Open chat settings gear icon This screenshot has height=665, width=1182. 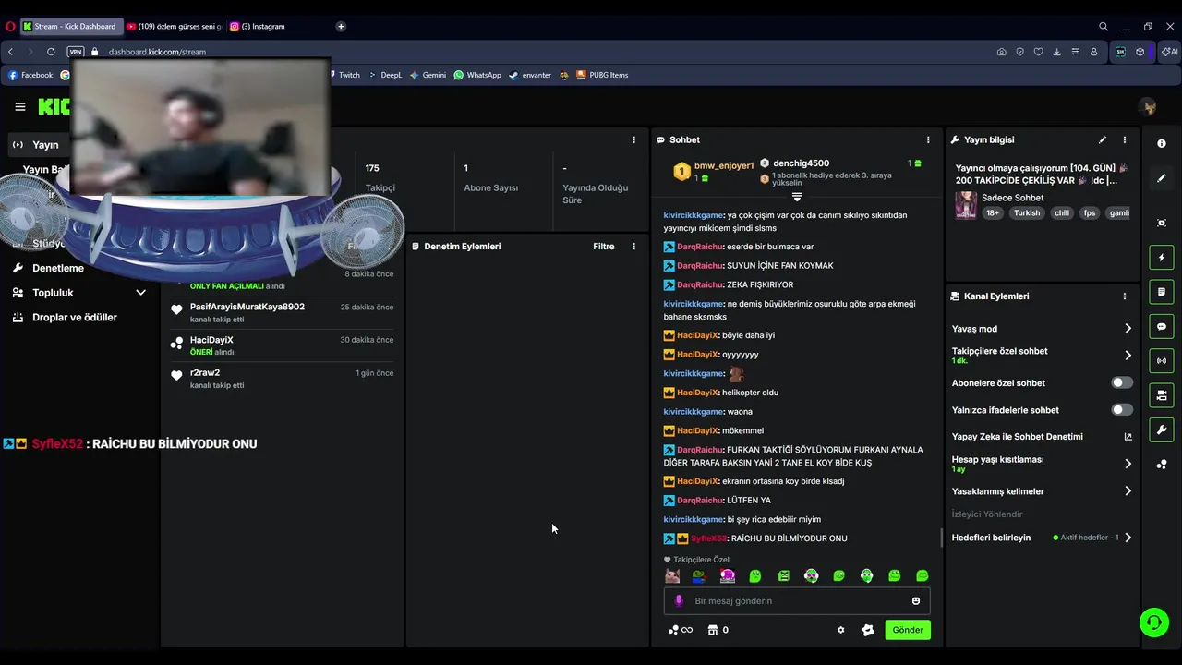point(840,630)
